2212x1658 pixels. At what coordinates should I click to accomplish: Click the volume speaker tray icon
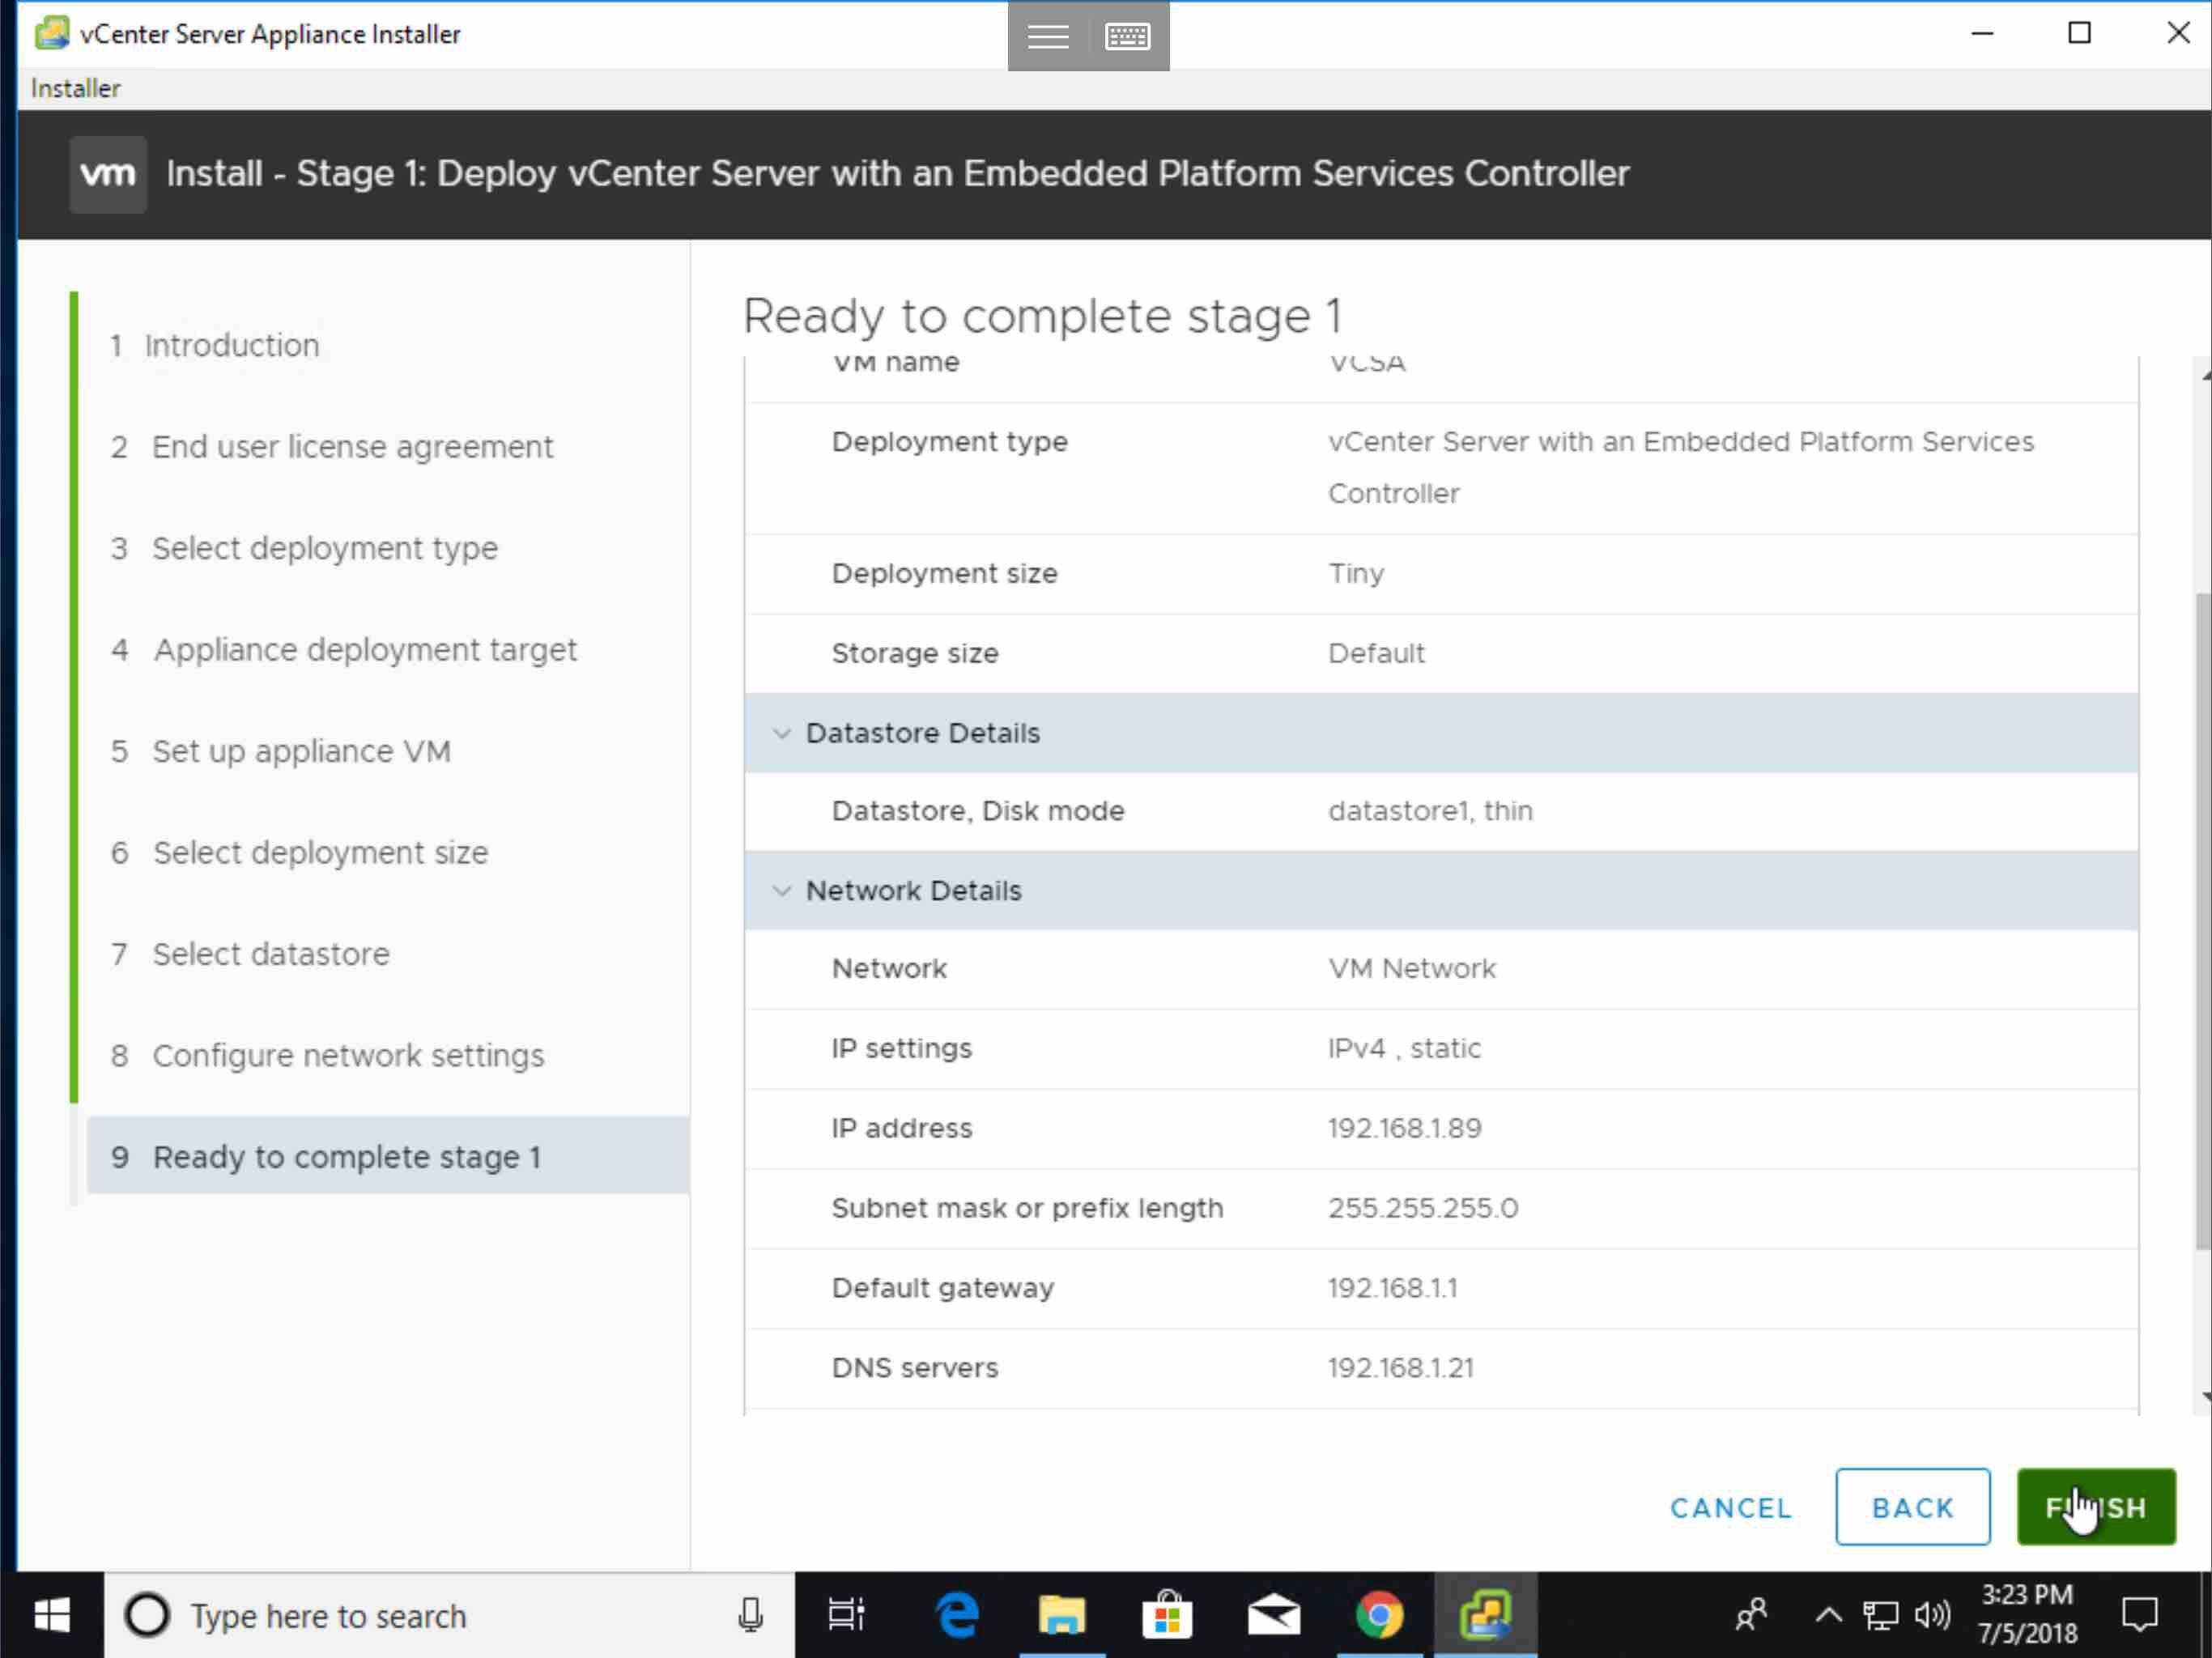click(x=1932, y=1615)
